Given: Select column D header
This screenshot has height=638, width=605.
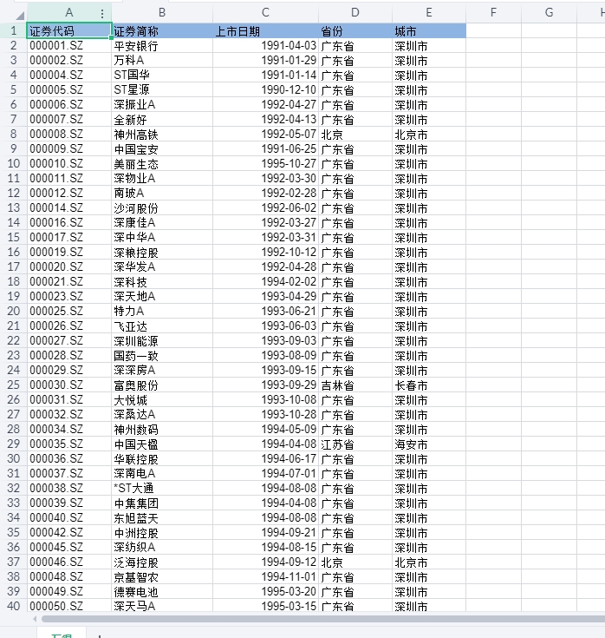Looking at the screenshot, I should click(355, 13).
